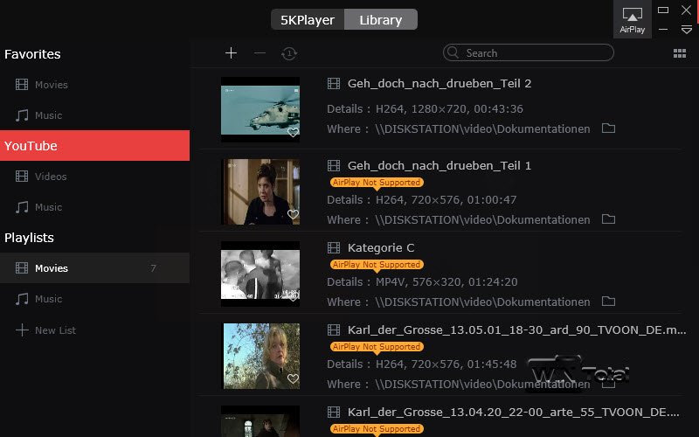Image resolution: width=699 pixels, height=437 pixels.
Task: Select Movies under Favorites
Action: (94, 84)
